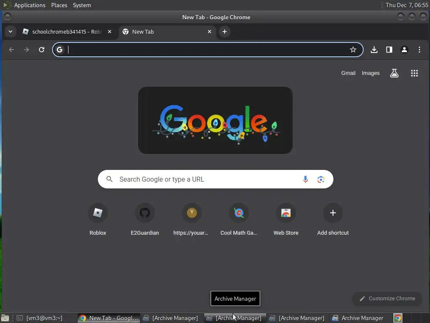Open the Chrome three-dot menu
The width and height of the screenshot is (430, 323).
pyautogui.click(x=420, y=50)
